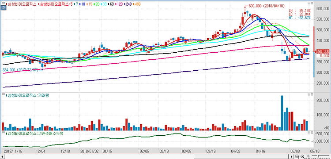The height and width of the screenshot is (159, 331).
Task: Click the 324,000 low price label
Action: click(20, 70)
